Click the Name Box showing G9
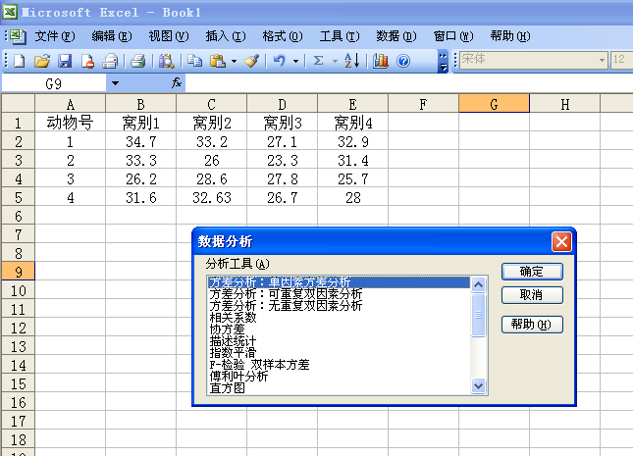 [x=54, y=83]
